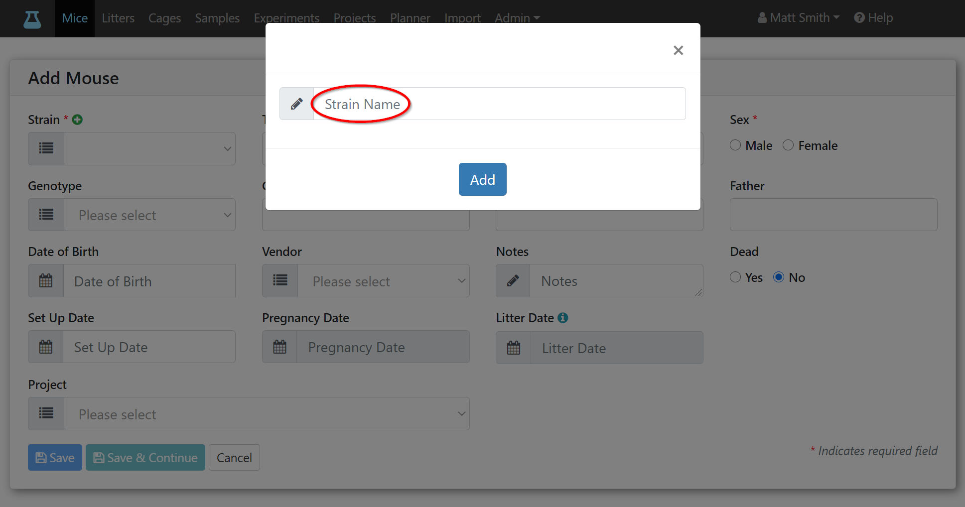Click the flask logo icon in navbar

point(32,19)
